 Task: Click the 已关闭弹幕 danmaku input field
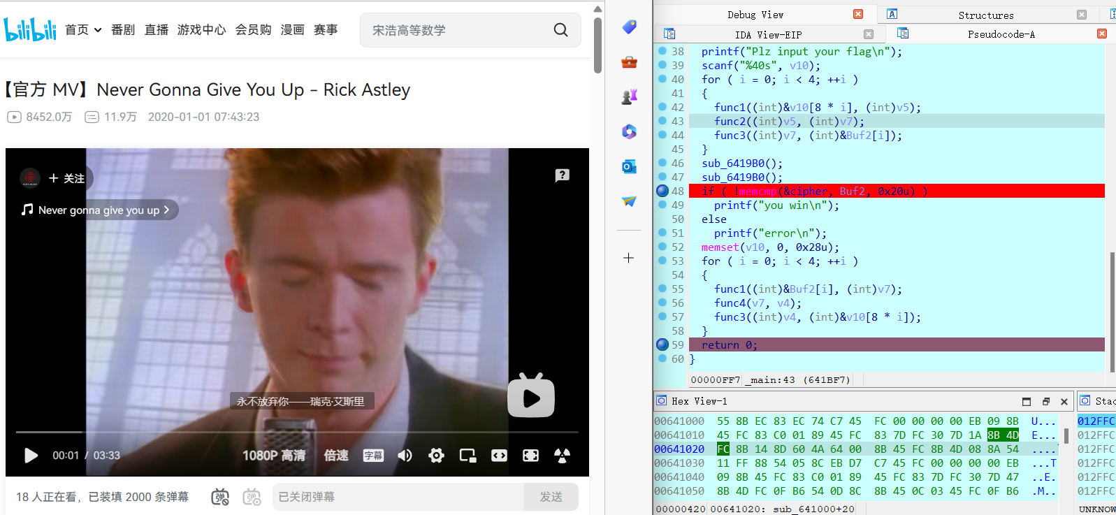[398, 497]
